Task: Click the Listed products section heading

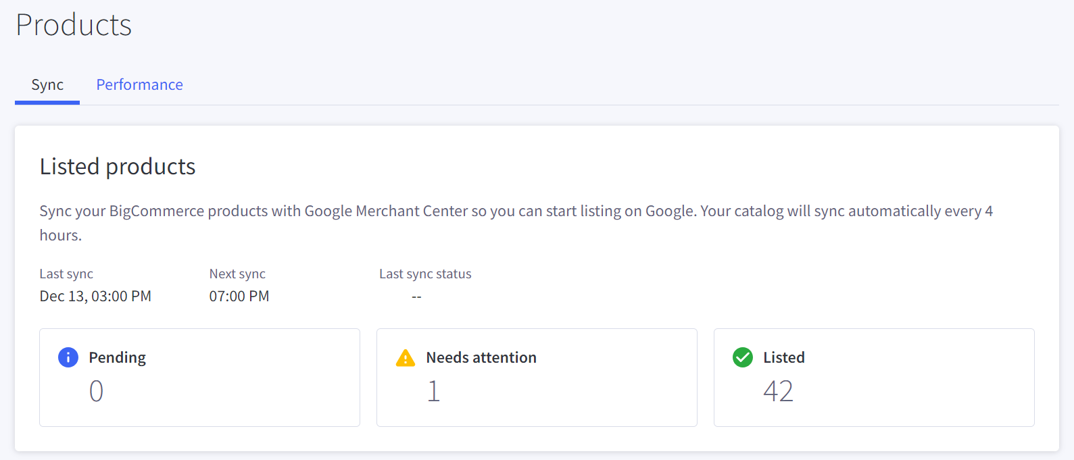Action: (118, 166)
